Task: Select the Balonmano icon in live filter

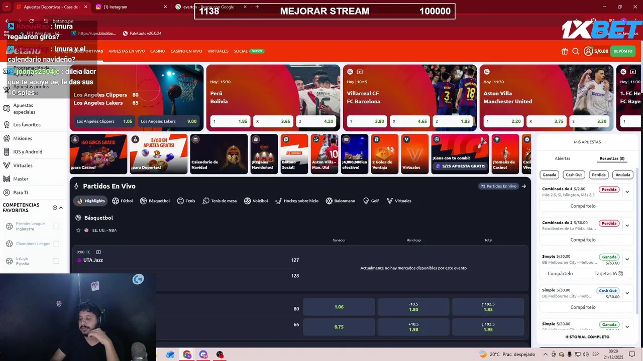Action: pos(329,201)
